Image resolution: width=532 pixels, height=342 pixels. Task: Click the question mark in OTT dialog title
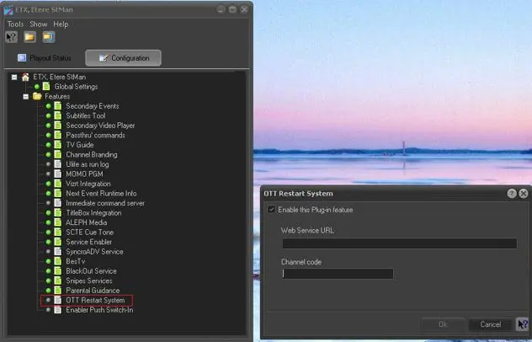pos(512,193)
